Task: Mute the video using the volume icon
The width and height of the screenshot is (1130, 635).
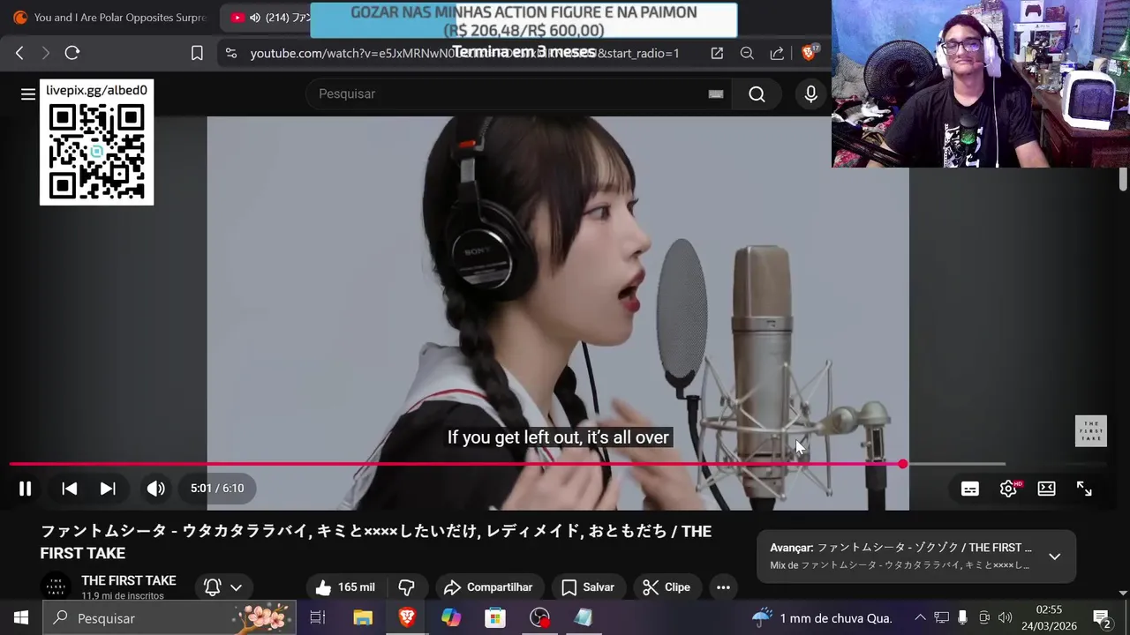Action: point(156,489)
